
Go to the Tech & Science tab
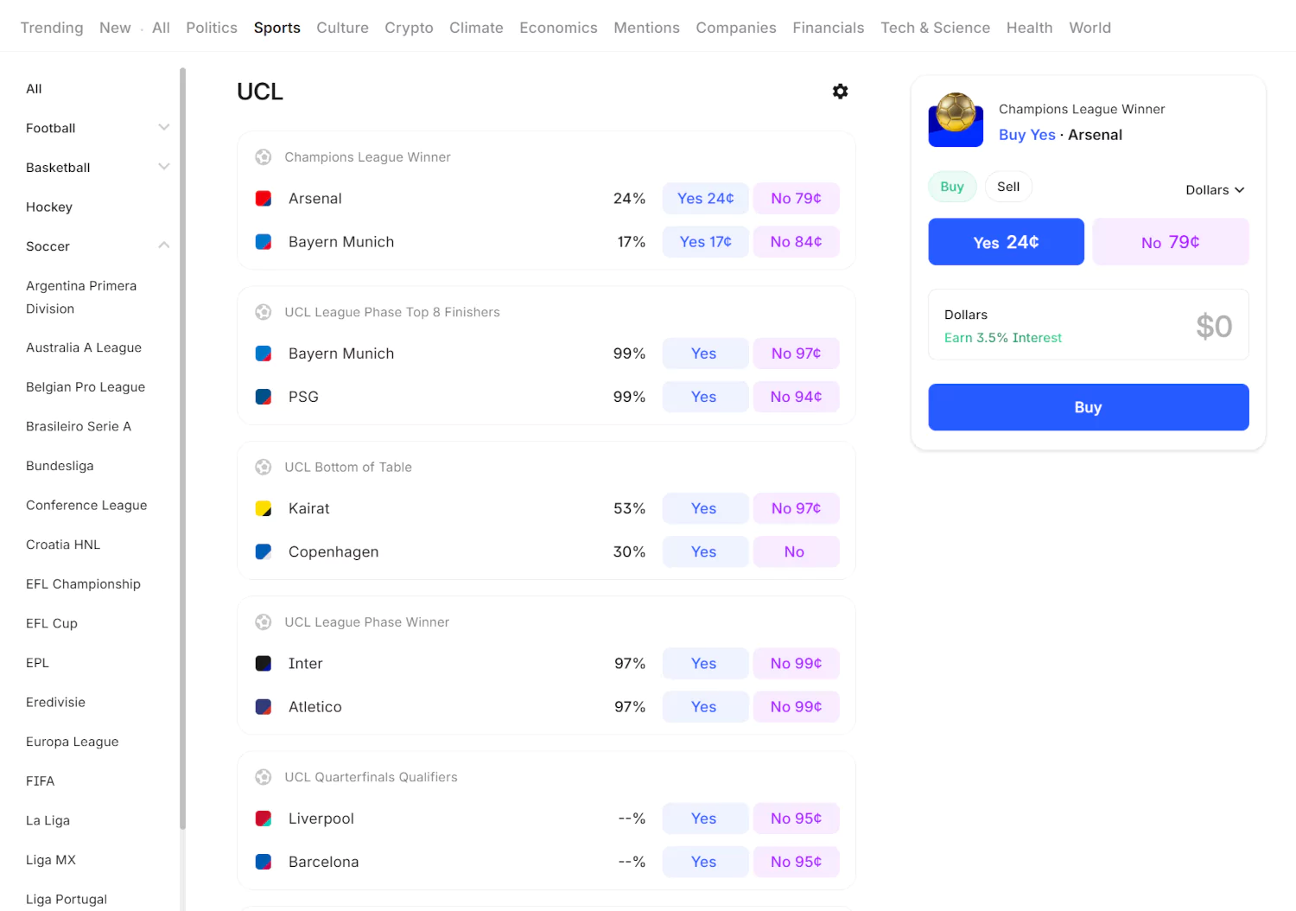click(935, 28)
